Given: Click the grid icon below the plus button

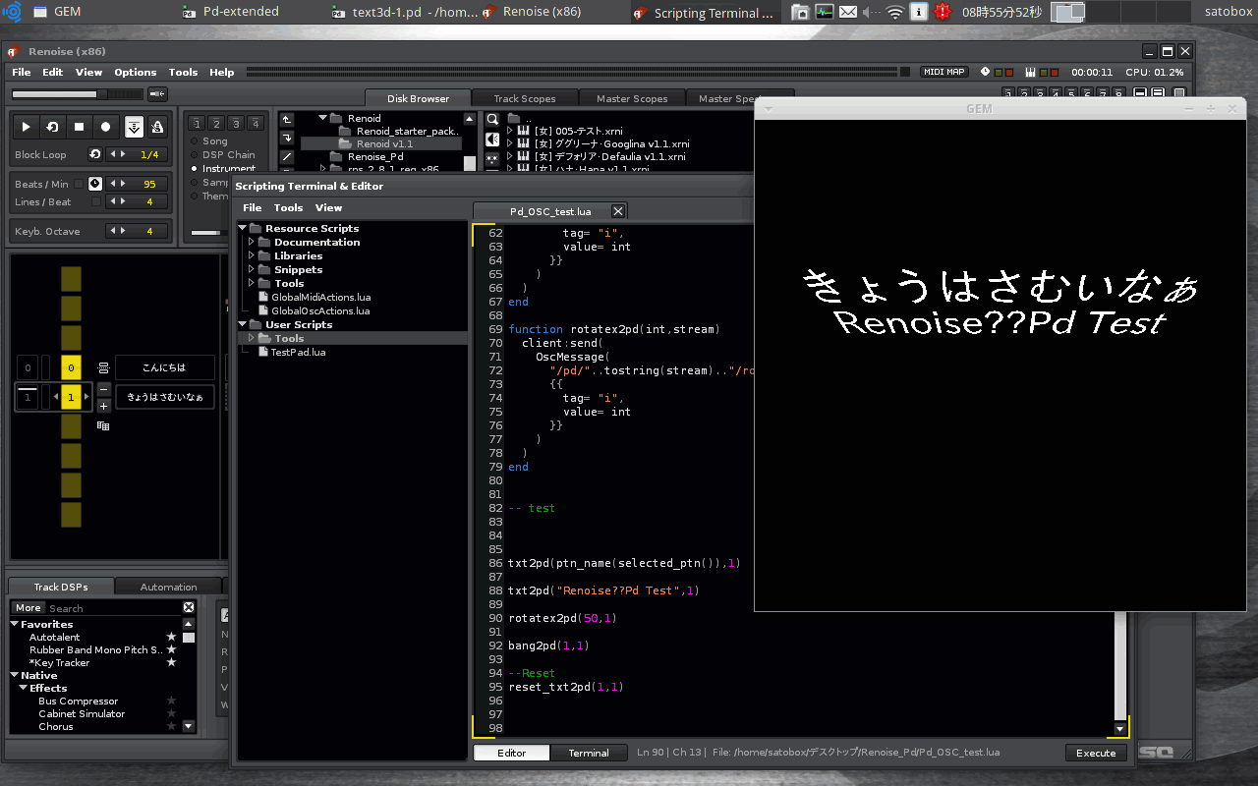Looking at the screenshot, I should pyautogui.click(x=103, y=425).
